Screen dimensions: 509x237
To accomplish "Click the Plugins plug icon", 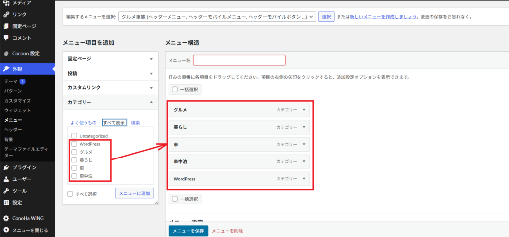I will coord(6,167).
